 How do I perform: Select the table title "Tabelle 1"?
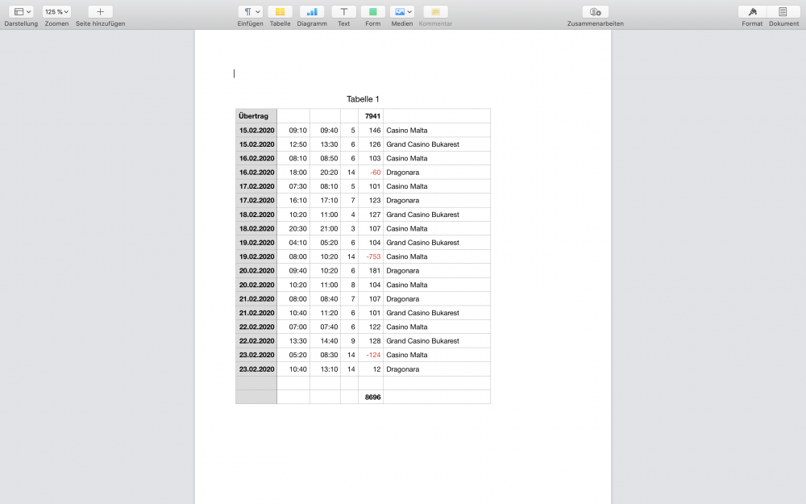tap(363, 99)
